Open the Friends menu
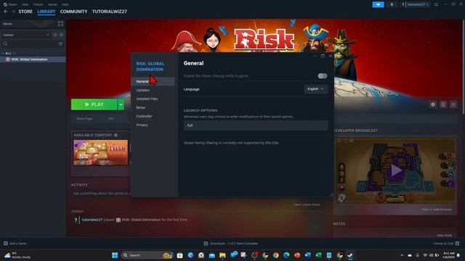465x261 pixels. pos(38,4)
